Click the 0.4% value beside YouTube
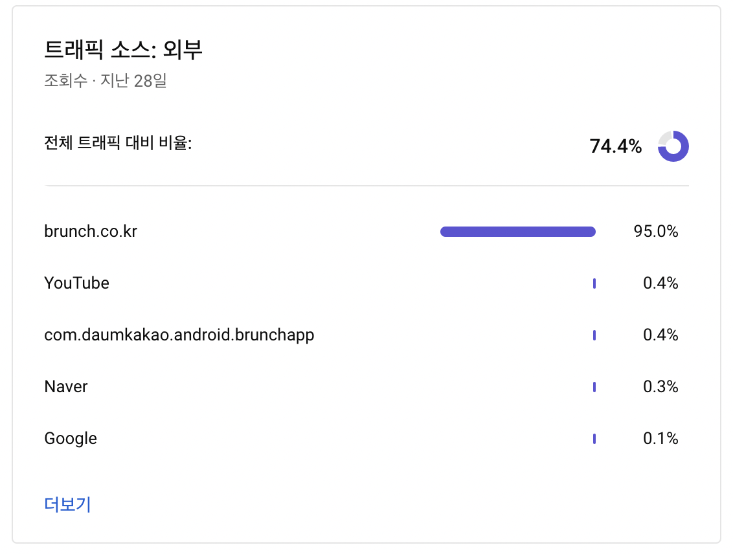This screenshot has height=554, width=733. click(660, 283)
